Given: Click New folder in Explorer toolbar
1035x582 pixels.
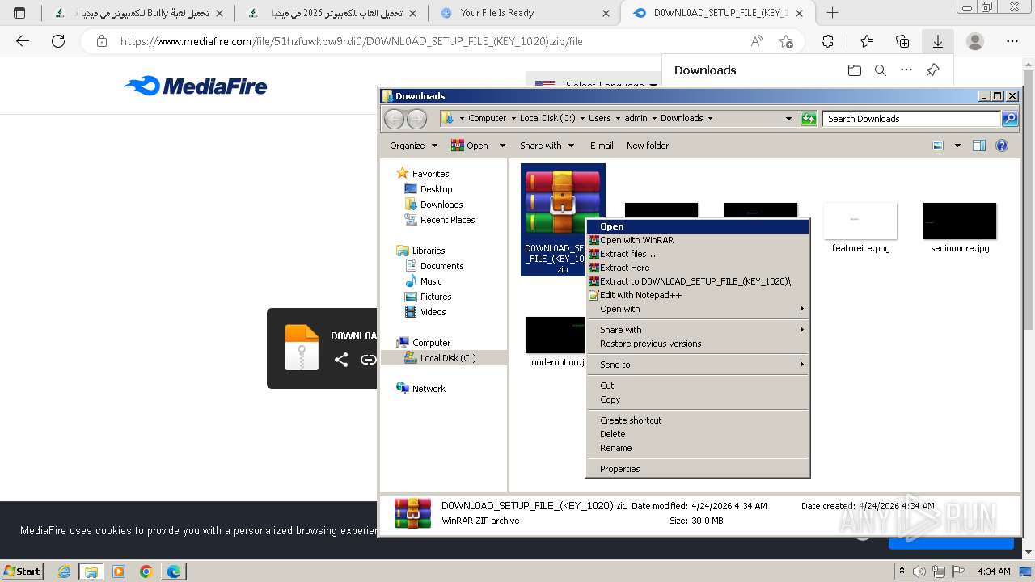Looking at the screenshot, I should [x=648, y=145].
